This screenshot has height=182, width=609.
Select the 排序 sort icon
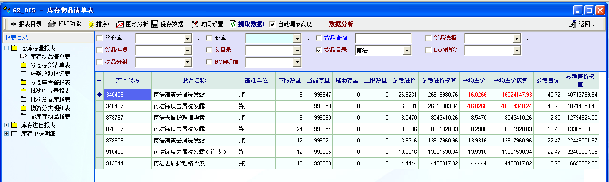click(90, 24)
